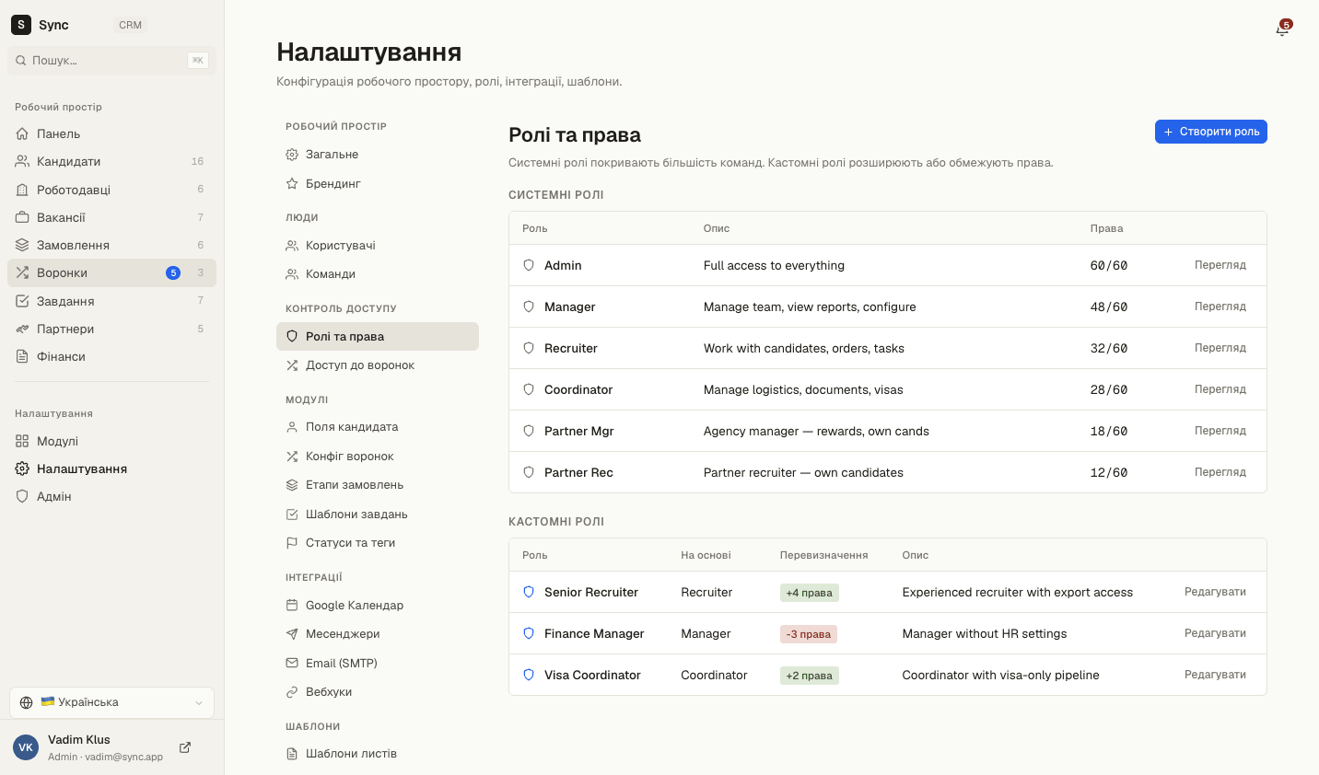Screen dimensions: 1319x775
Task: Click the Вебхуки link icon
Action: tap(292, 692)
